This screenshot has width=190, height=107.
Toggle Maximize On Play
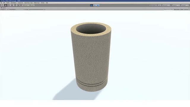click(168, 10)
